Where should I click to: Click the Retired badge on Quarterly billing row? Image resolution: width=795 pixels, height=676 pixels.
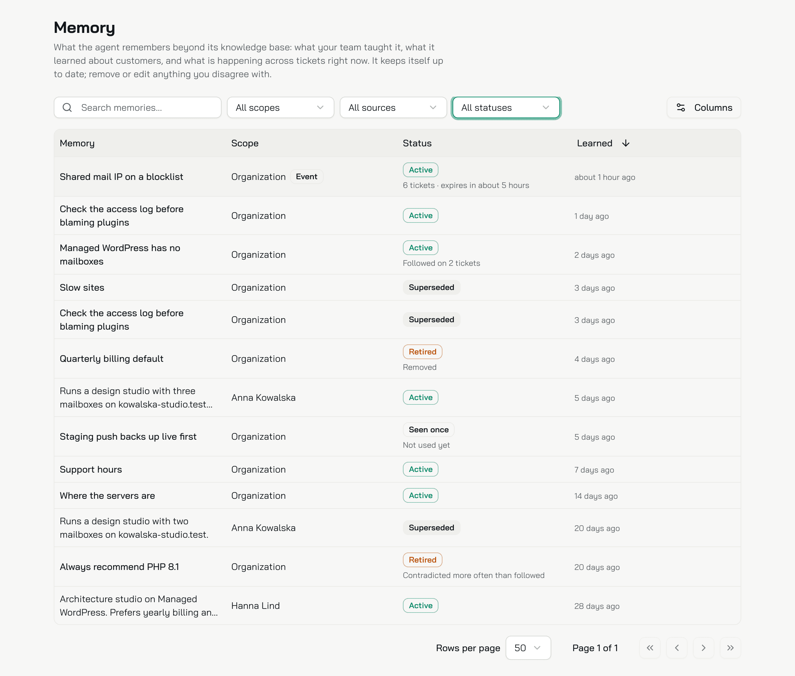coord(422,352)
